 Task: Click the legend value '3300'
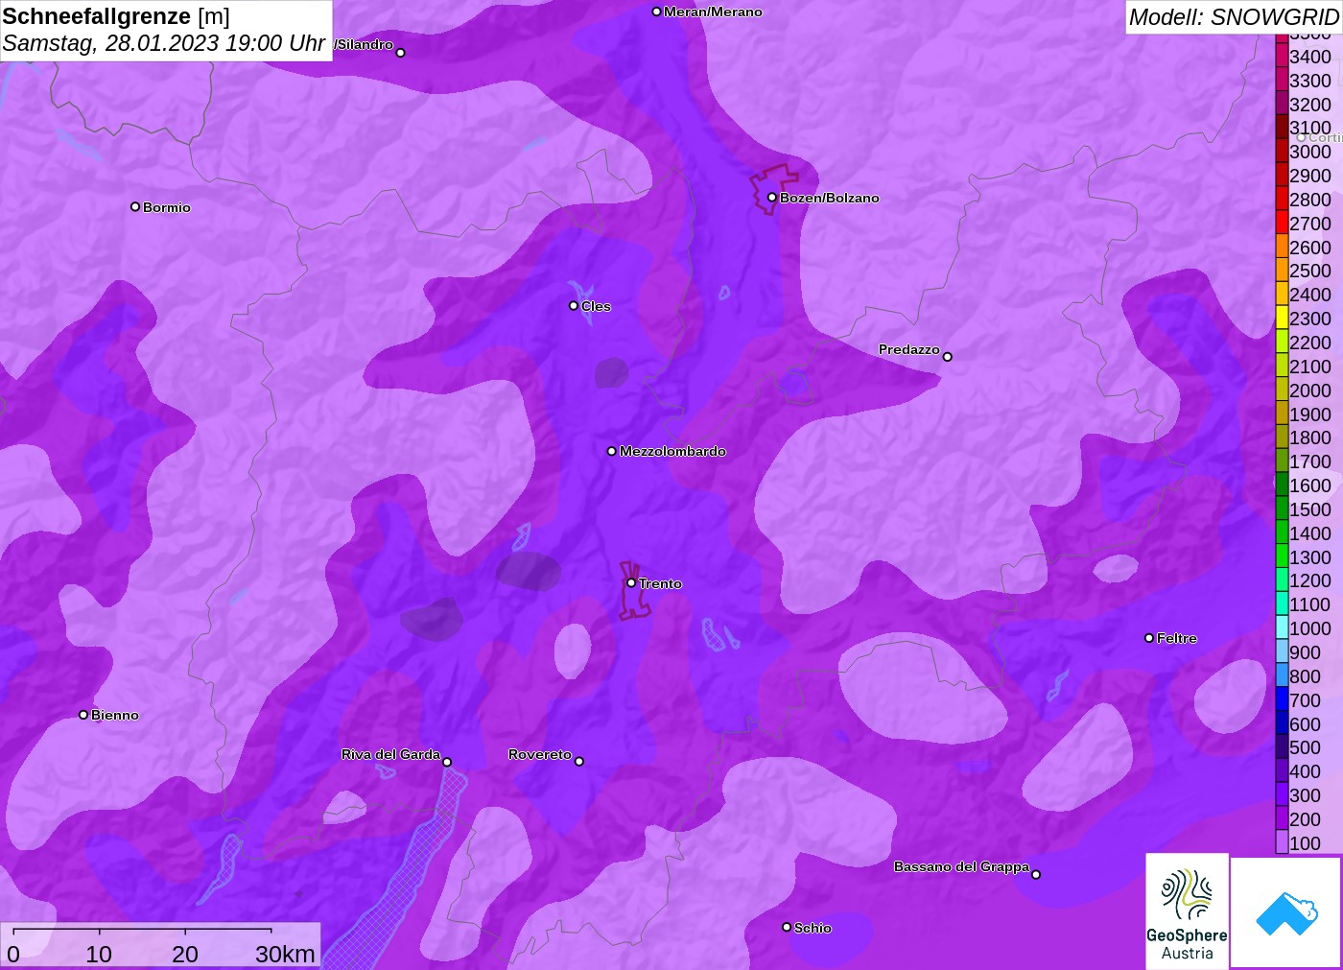click(1310, 81)
